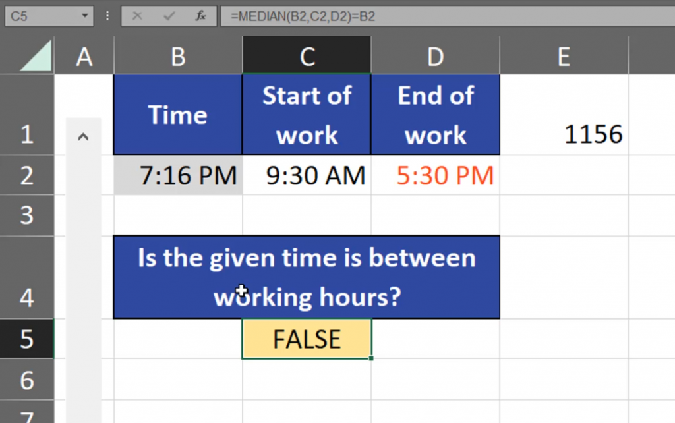This screenshot has height=423, width=675.
Task: Select the red 5:30 PM cell
Action: pos(435,175)
